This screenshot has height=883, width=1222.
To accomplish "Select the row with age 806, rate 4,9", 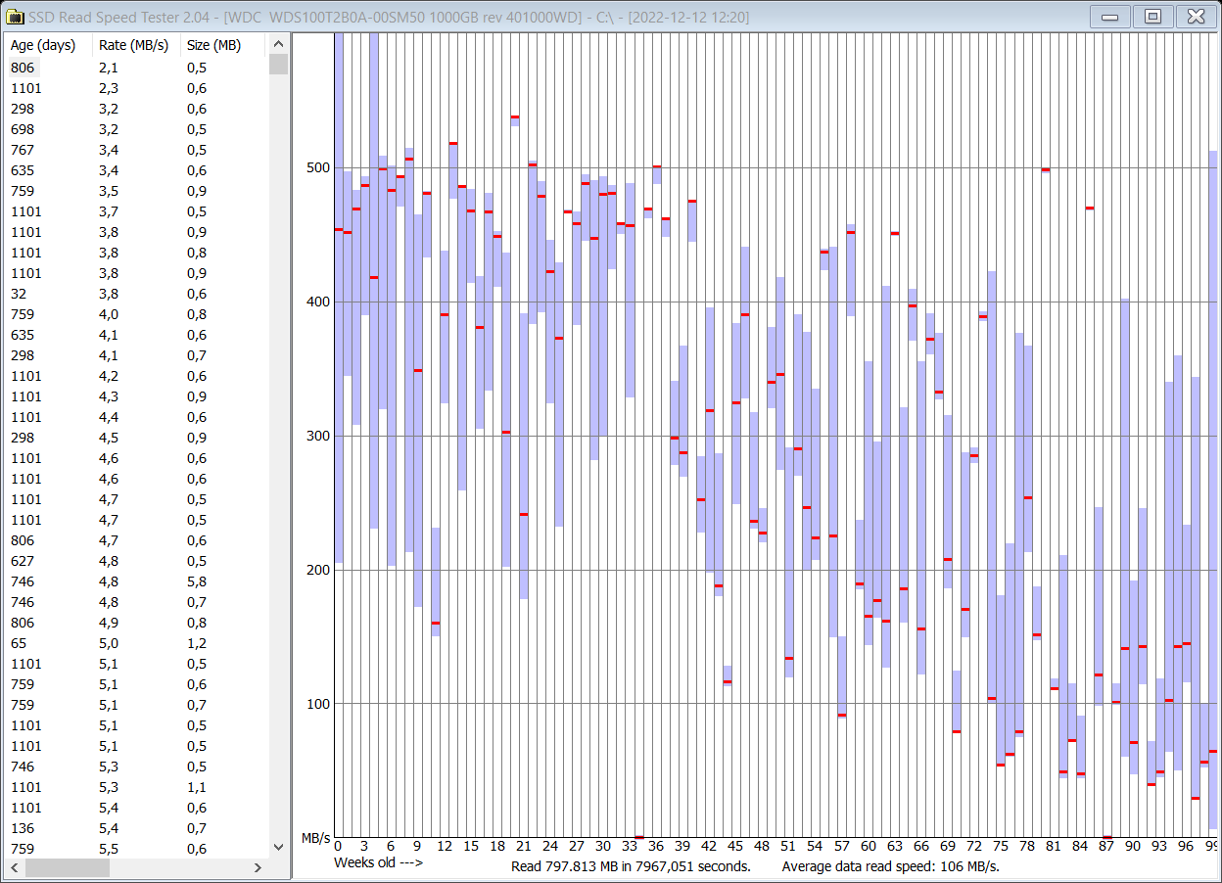I will coord(137,623).
